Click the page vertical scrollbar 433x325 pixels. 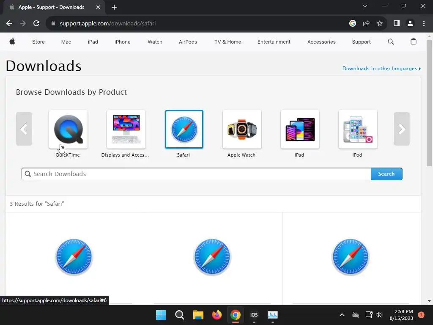click(x=429, y=103)
